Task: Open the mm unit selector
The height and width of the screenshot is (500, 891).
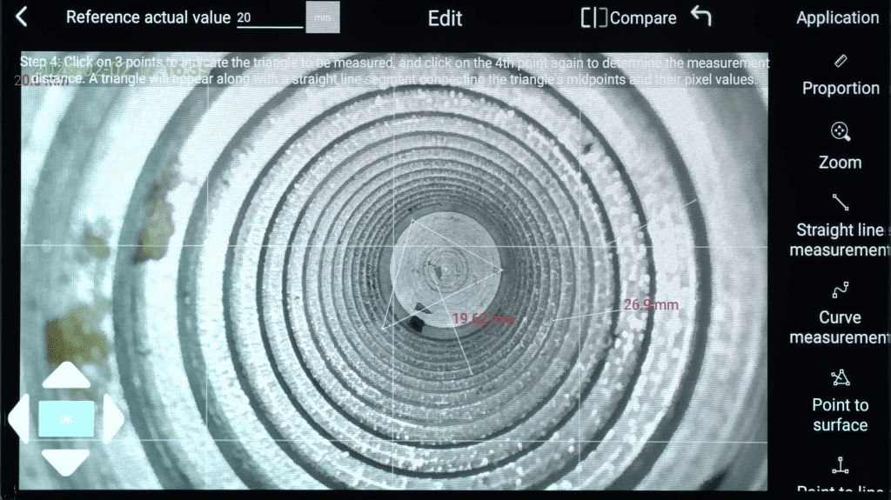Action: click(x=323, y=17)
